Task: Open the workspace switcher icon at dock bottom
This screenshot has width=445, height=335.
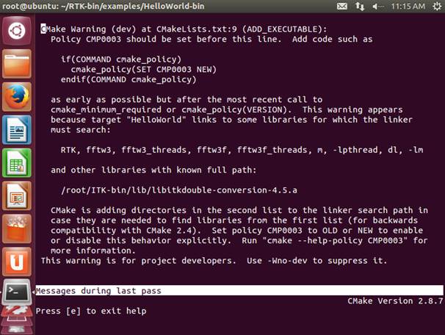Action: coord(17,320)
